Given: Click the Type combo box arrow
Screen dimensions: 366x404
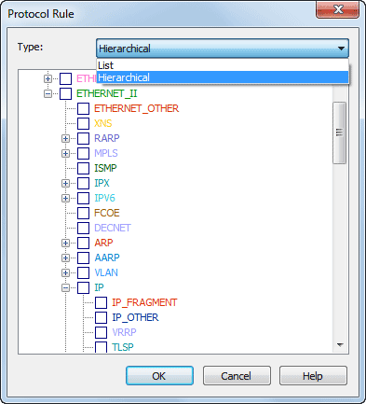Looking at the screenshot, I should [x=341, y=49].
